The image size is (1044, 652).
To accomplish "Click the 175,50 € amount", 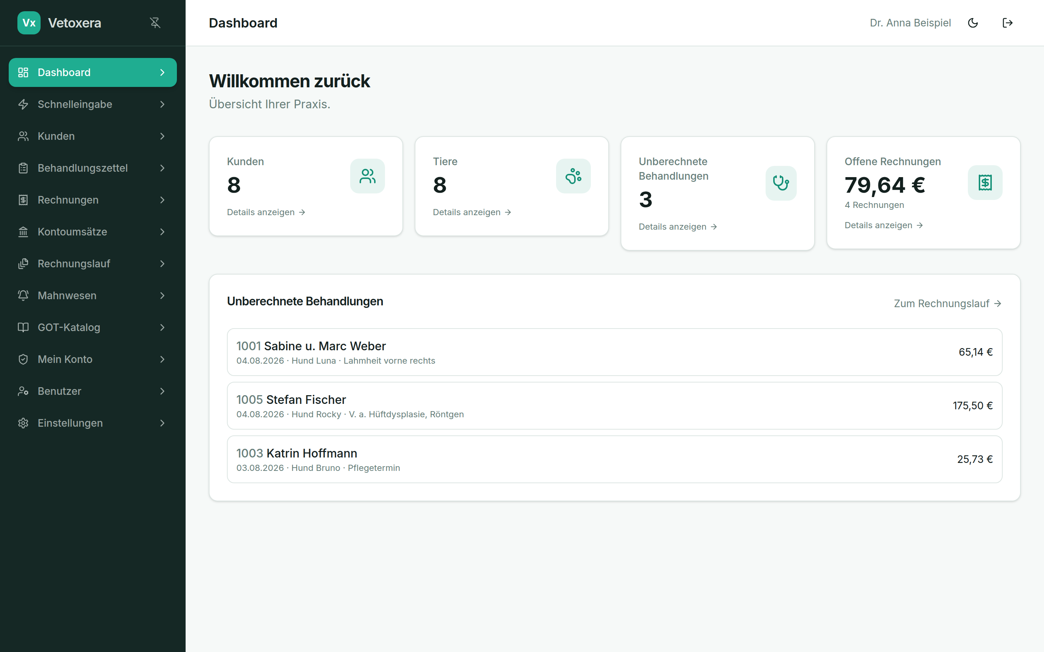I will (x=973, y=406).
